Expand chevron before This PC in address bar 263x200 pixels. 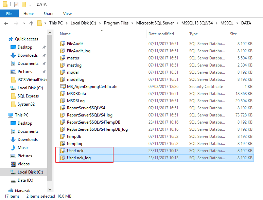[45, 23]
